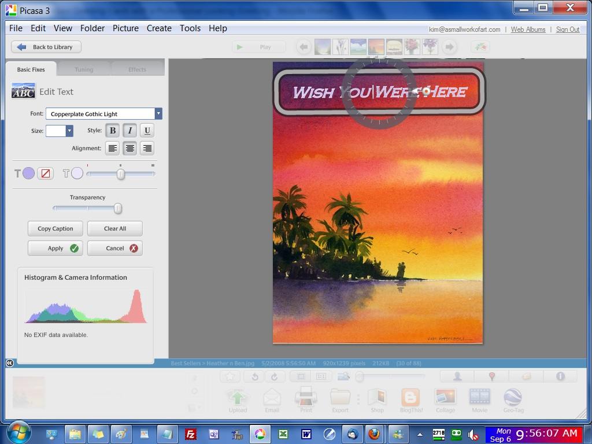Click the Size input field
This screenshot has height=444, width=592.
click(56, 131)
